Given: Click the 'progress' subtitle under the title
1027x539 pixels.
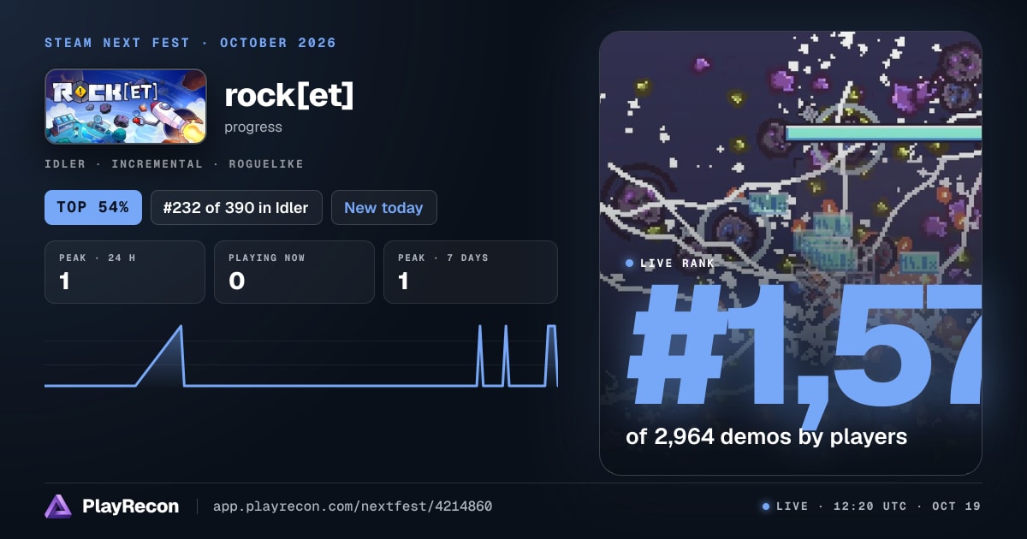Looking at the screenshot, I should (x=253, y=127).
